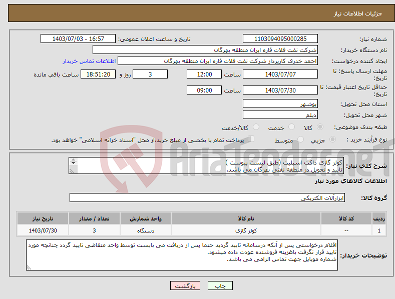Click the کولر گازی cell in table
Image resolution: width=395 pixels, height=299 pixels.
[x=246, y=230]
